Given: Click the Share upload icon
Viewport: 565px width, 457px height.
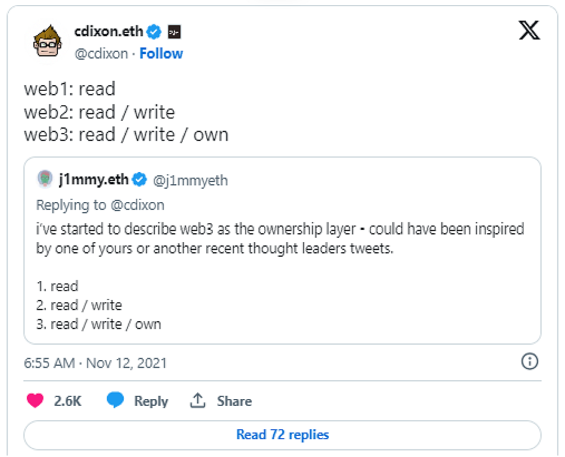Looking at the screenshot, I should [x=198, y=401].
